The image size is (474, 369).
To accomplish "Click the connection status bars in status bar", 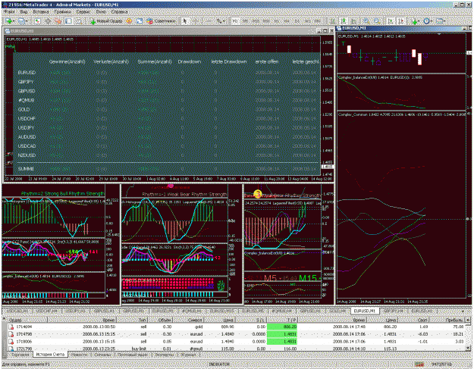I will tap(419, 364).
